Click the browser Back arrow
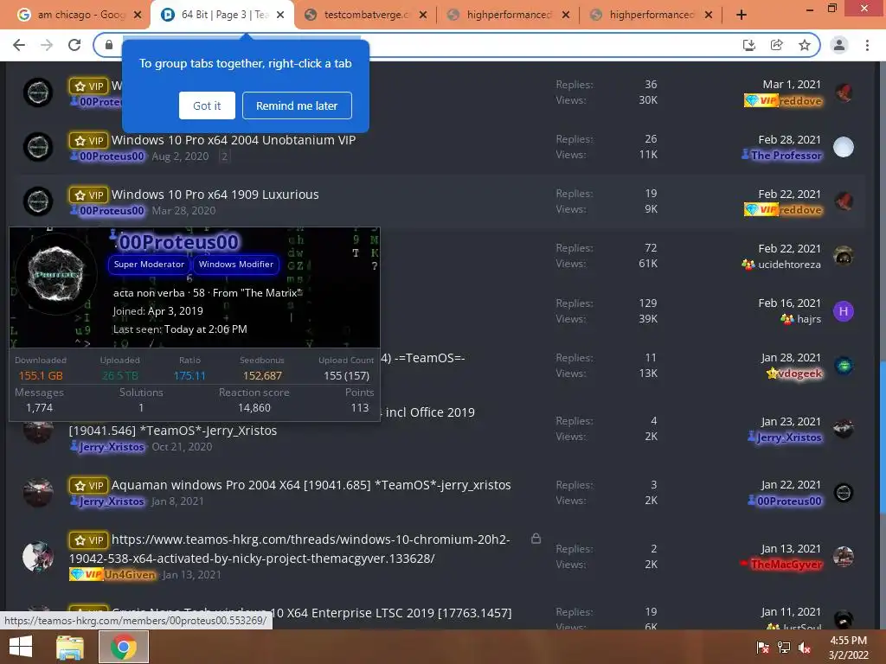The image size is (886, 664). point(19,45)
